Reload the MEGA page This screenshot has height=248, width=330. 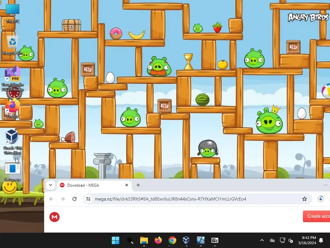pyautogui.click(x=74, y=199)
